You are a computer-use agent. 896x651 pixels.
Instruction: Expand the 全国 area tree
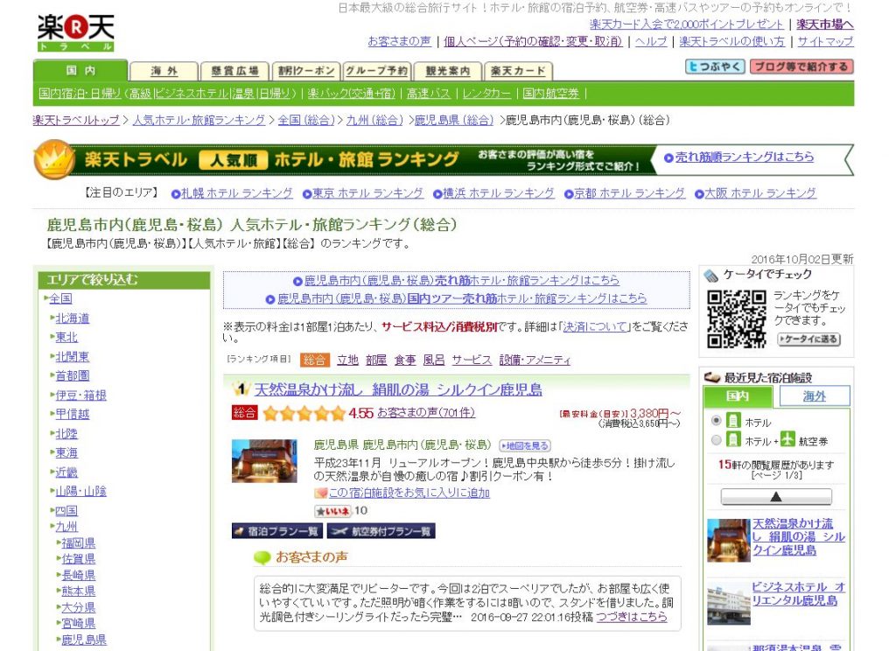pos(61,298)
